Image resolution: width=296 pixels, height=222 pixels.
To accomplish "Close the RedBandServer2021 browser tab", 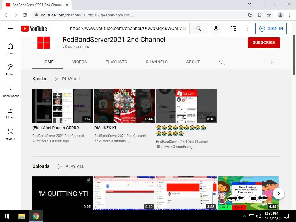I will coord(67,5).
